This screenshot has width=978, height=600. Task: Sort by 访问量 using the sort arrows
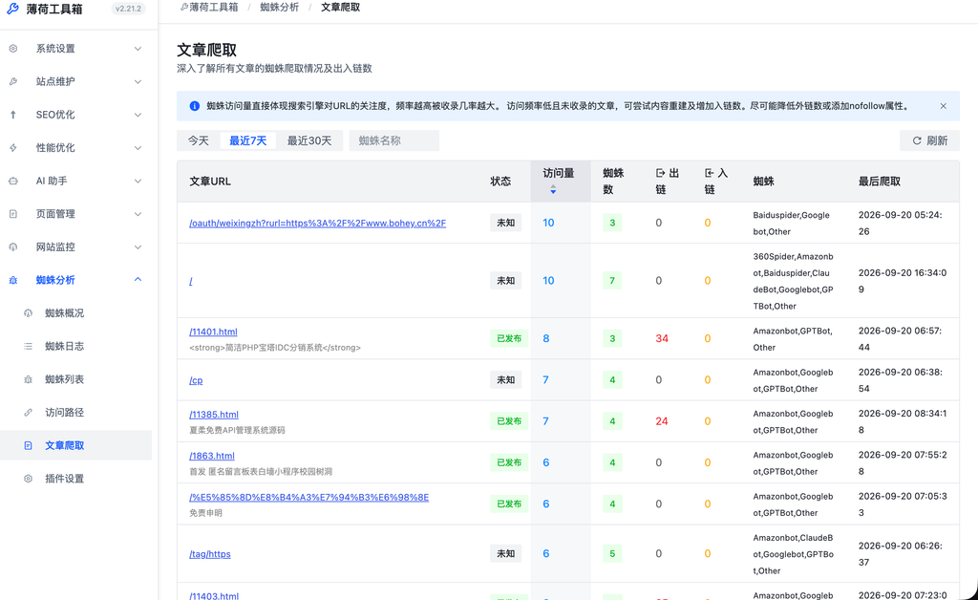[x=553, y=189]
